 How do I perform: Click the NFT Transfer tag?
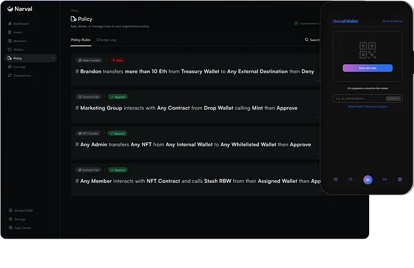pyautogui.click(x=88, y=133)
